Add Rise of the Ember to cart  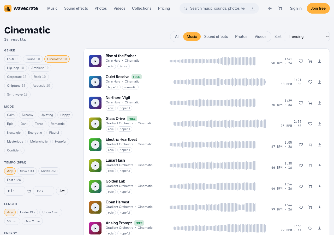click(310, 61)
